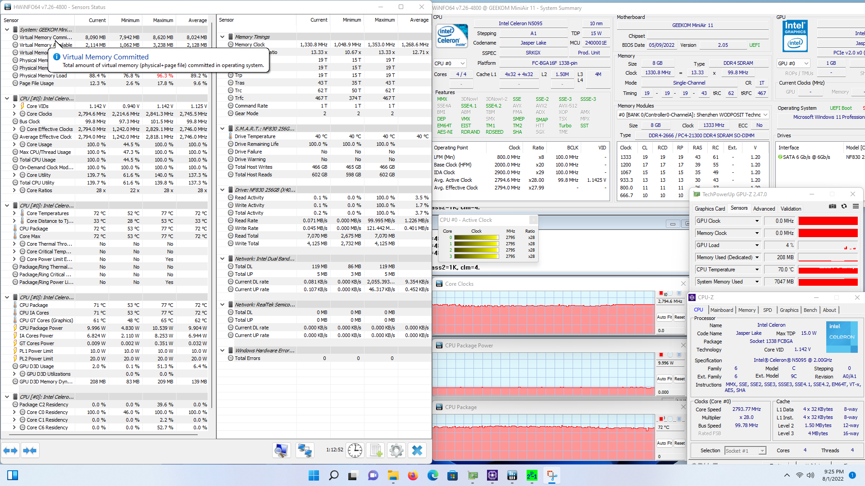Open the CPU #0 selector dropdown

[450, 63]
